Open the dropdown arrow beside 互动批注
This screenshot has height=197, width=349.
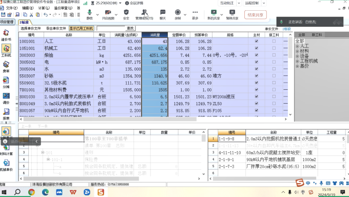pos(239,3)
